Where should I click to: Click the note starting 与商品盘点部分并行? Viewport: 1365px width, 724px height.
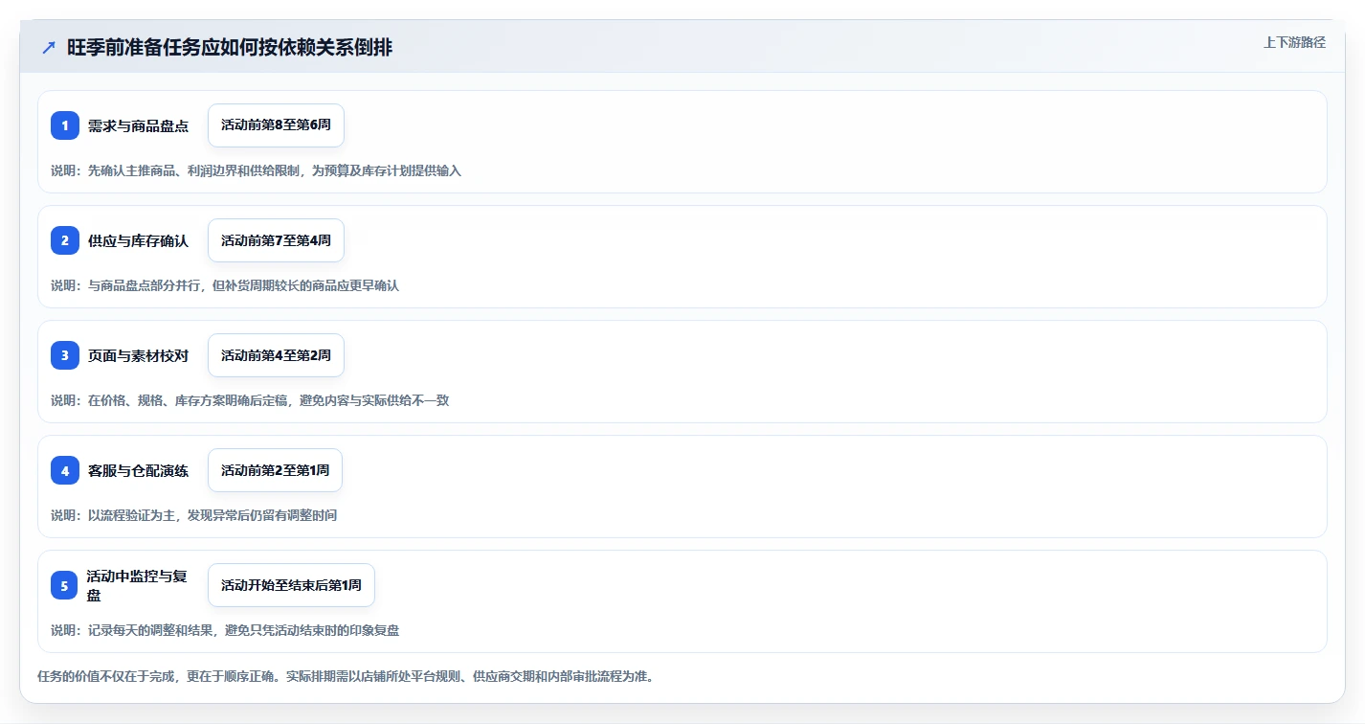225,285
